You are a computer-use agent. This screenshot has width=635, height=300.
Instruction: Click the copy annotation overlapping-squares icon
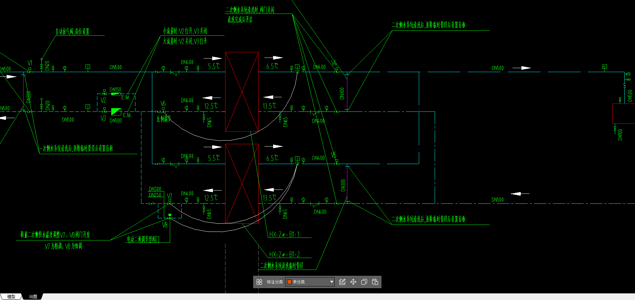click(x=364, y=282)
